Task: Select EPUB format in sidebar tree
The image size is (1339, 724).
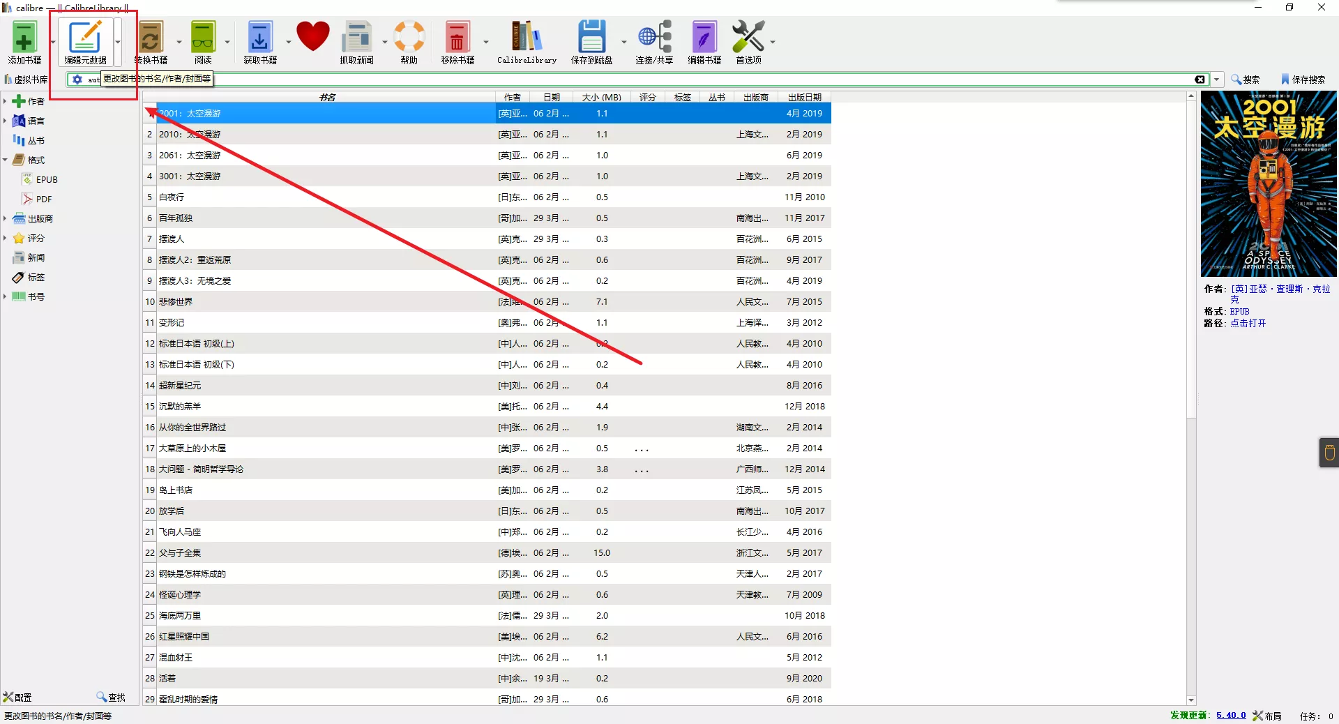Action: click(46, 179)
